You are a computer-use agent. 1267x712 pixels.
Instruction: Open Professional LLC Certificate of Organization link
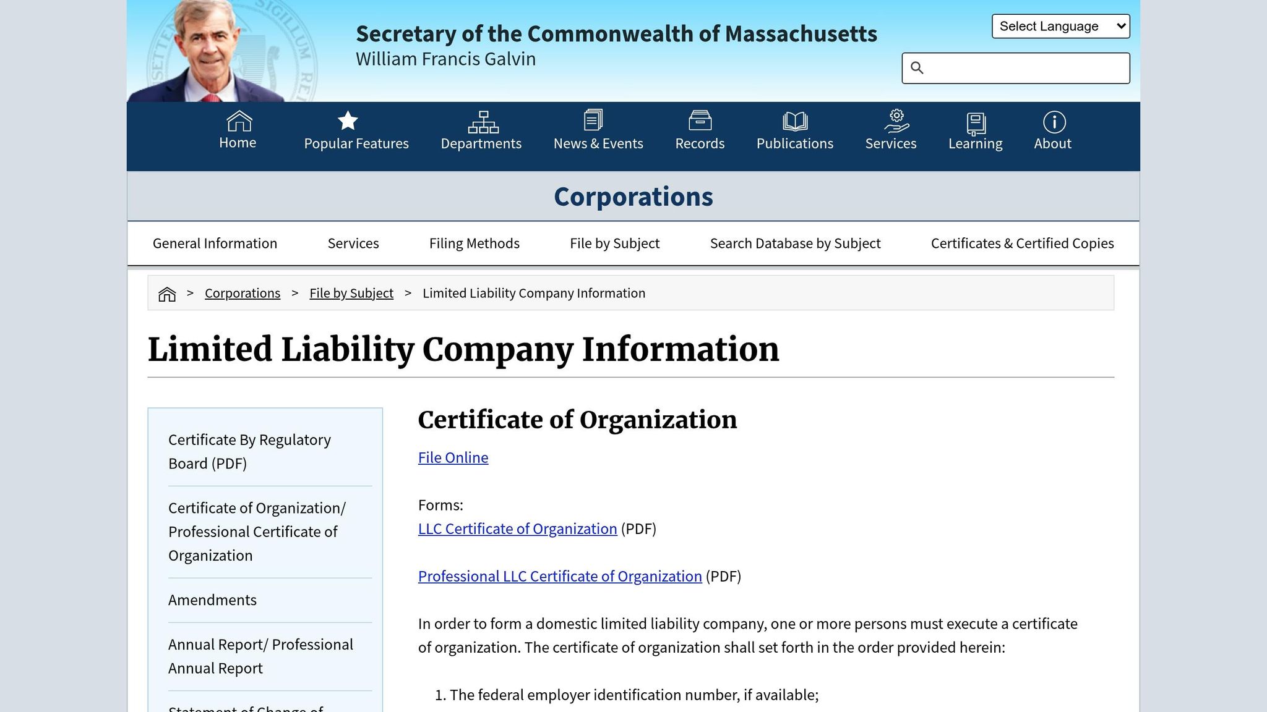(560, 576)
